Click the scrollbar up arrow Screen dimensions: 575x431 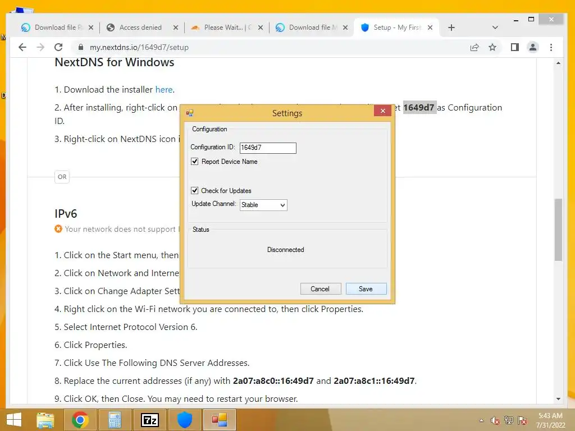558,63
